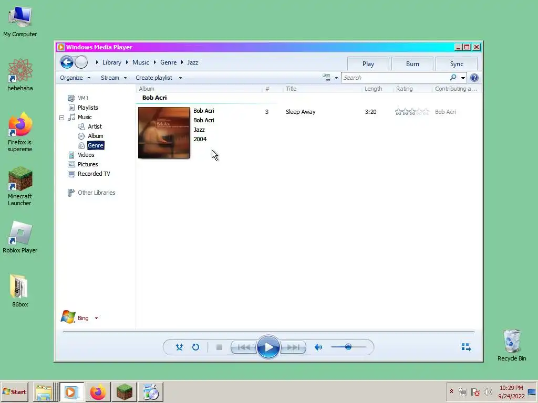Screen dimensions: 538x403
Task: Click the Back navigation arrow button
Action: [67, 62]
